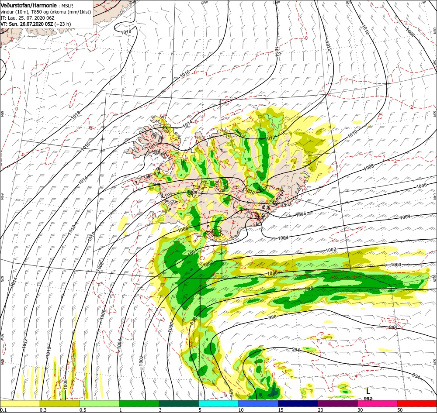Click the '992' low pressure value

click(x=368, y=399)
